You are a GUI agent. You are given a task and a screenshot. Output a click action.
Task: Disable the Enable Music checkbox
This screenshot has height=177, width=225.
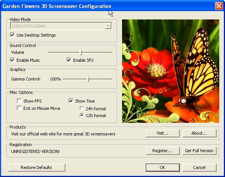click(x=13, y=60)
